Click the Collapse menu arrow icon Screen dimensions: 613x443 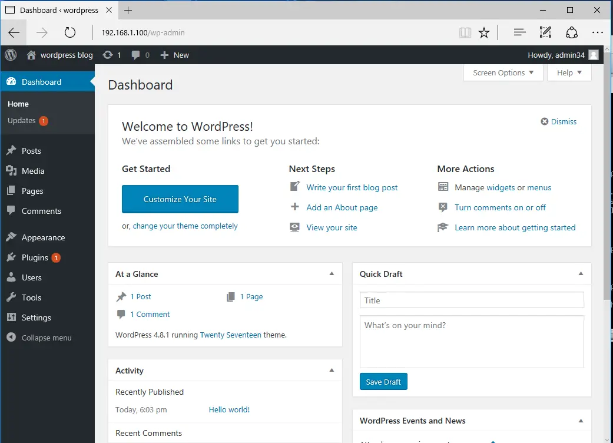[11, 337]
